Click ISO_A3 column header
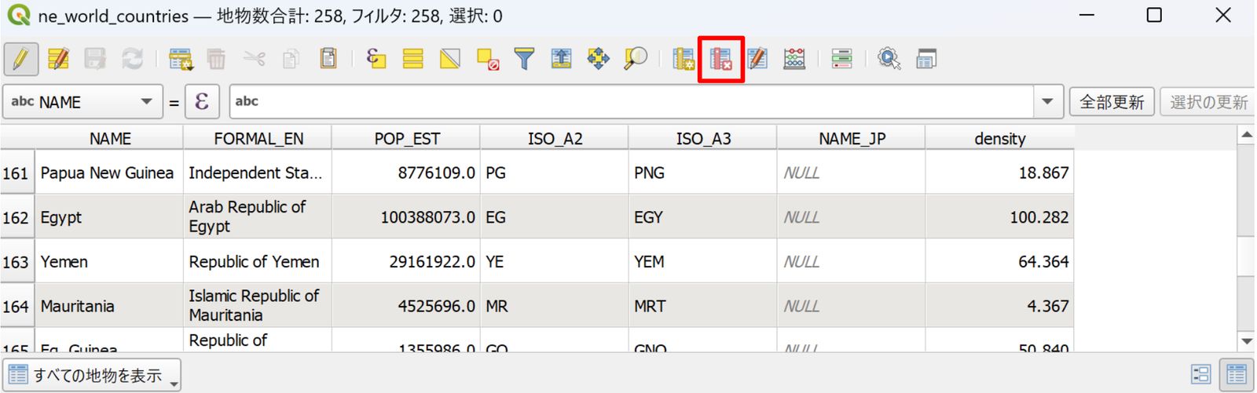 point(704,139)
